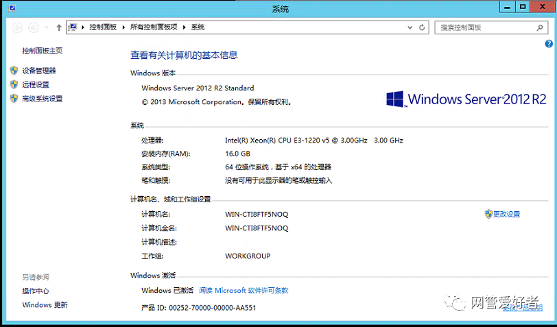The width and height of the screenshot is (557, 327).
Task: Open help with the blue question icon
Action: click(x=549, y=44)
